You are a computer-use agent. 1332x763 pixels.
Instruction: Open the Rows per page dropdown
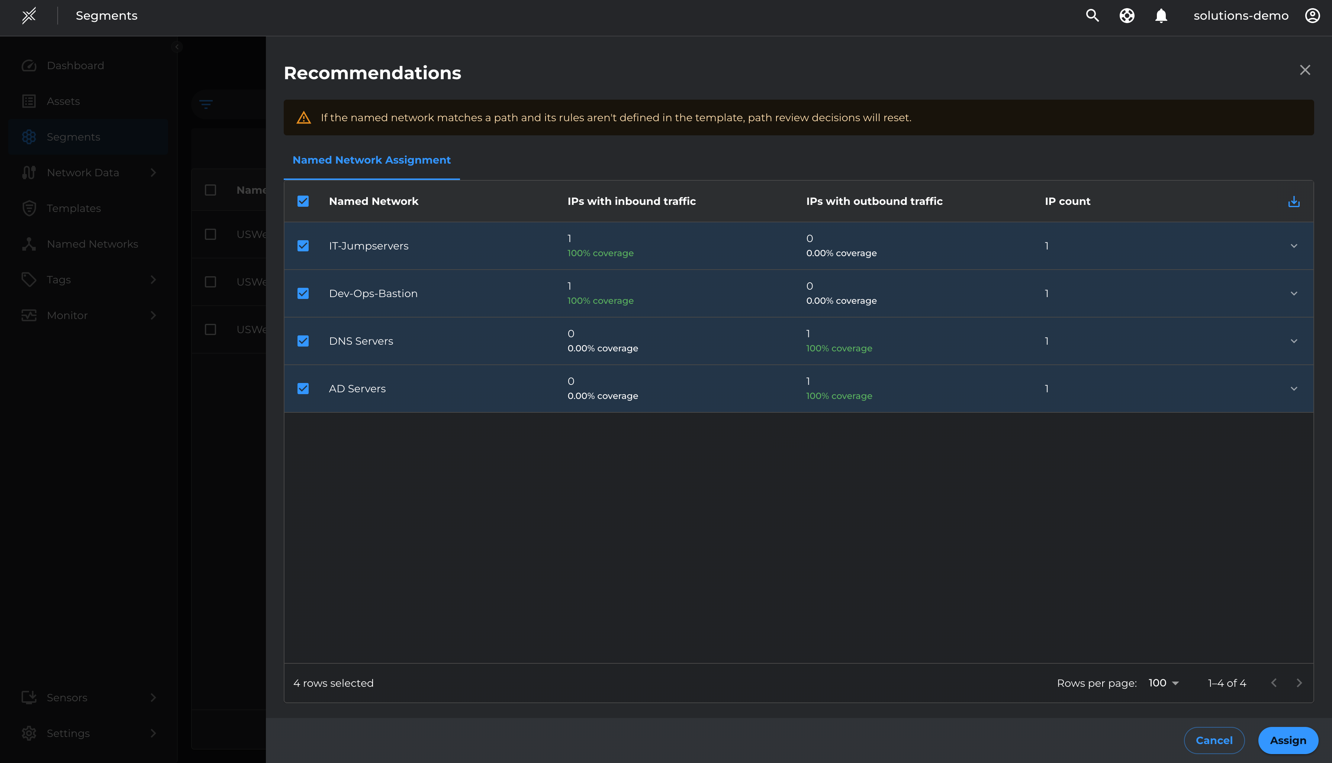[x=1163, y=683]
